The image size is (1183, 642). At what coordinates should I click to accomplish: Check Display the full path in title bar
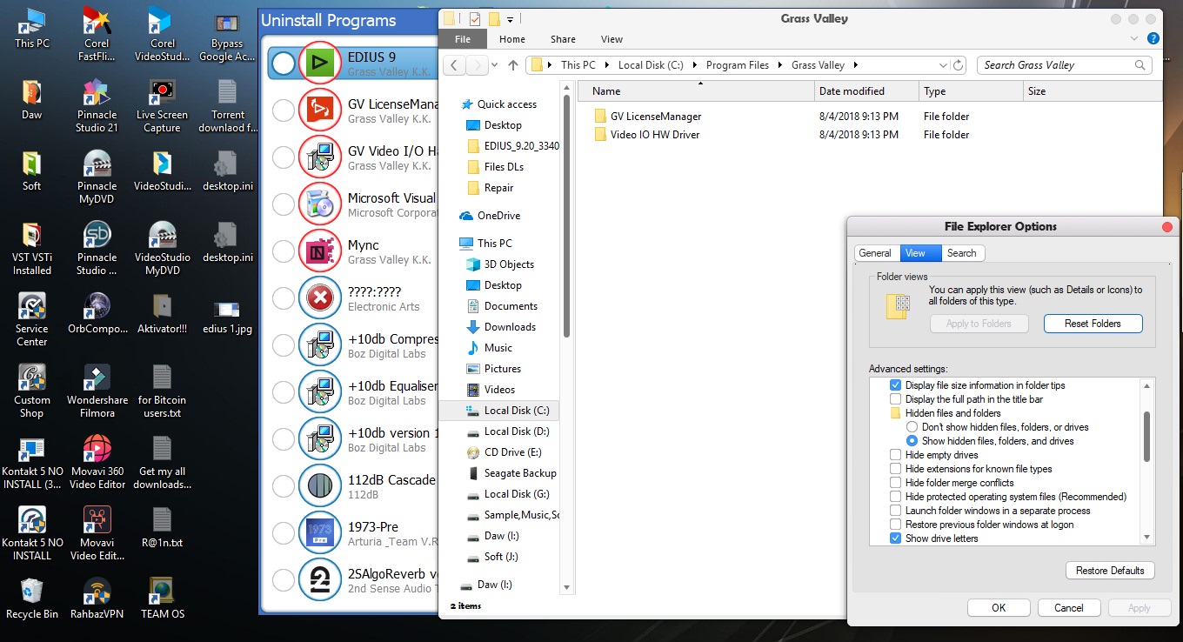[895, 399]
